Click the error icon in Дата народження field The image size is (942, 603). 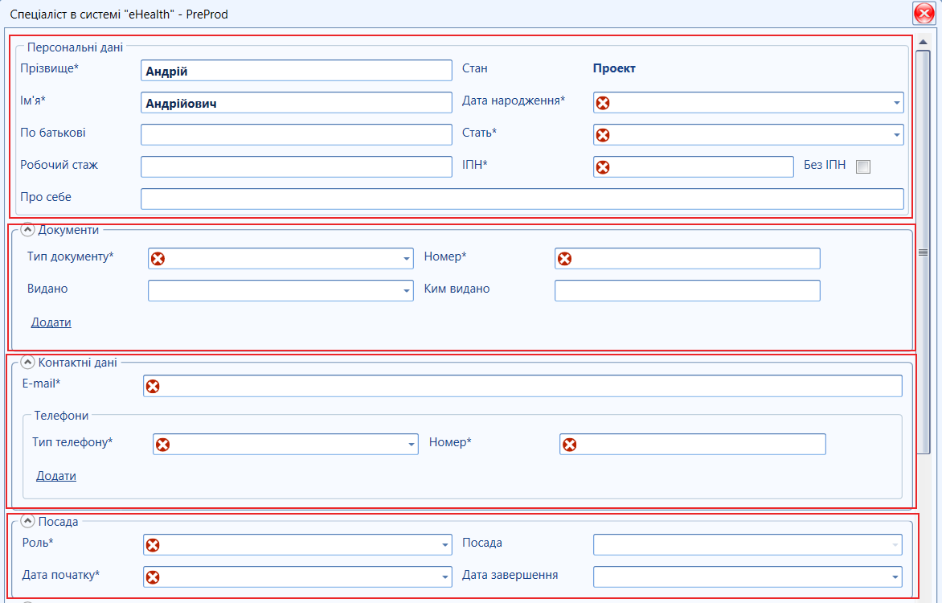coord(603,103)
